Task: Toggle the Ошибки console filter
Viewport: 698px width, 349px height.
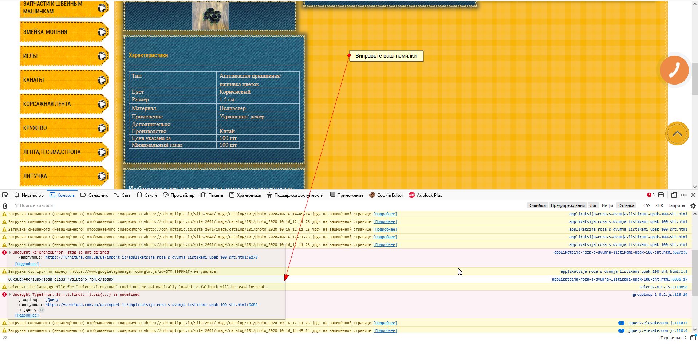Action: point(537,205)
